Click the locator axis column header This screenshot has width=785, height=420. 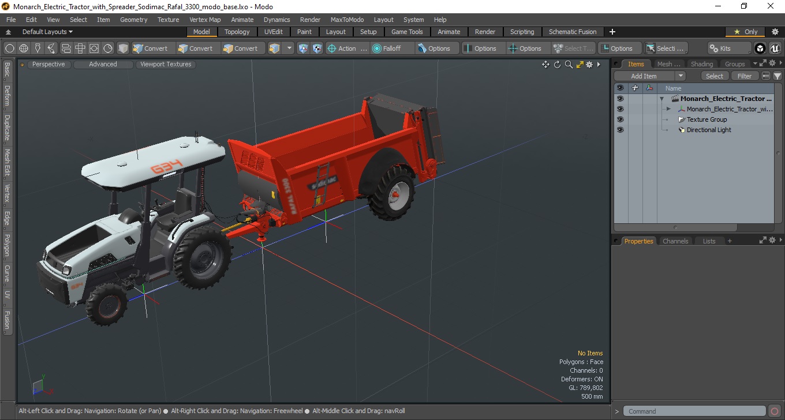click(650, 88)
